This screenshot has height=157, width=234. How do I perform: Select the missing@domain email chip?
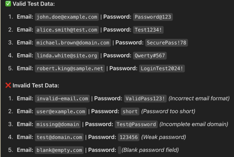(x=58, y=124)
